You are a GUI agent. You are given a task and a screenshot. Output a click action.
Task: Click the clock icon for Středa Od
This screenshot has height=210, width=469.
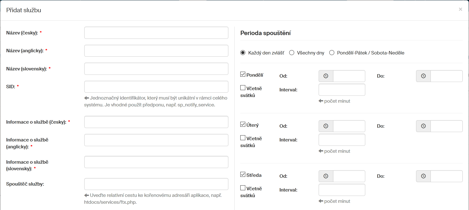[x=326, y=176]
